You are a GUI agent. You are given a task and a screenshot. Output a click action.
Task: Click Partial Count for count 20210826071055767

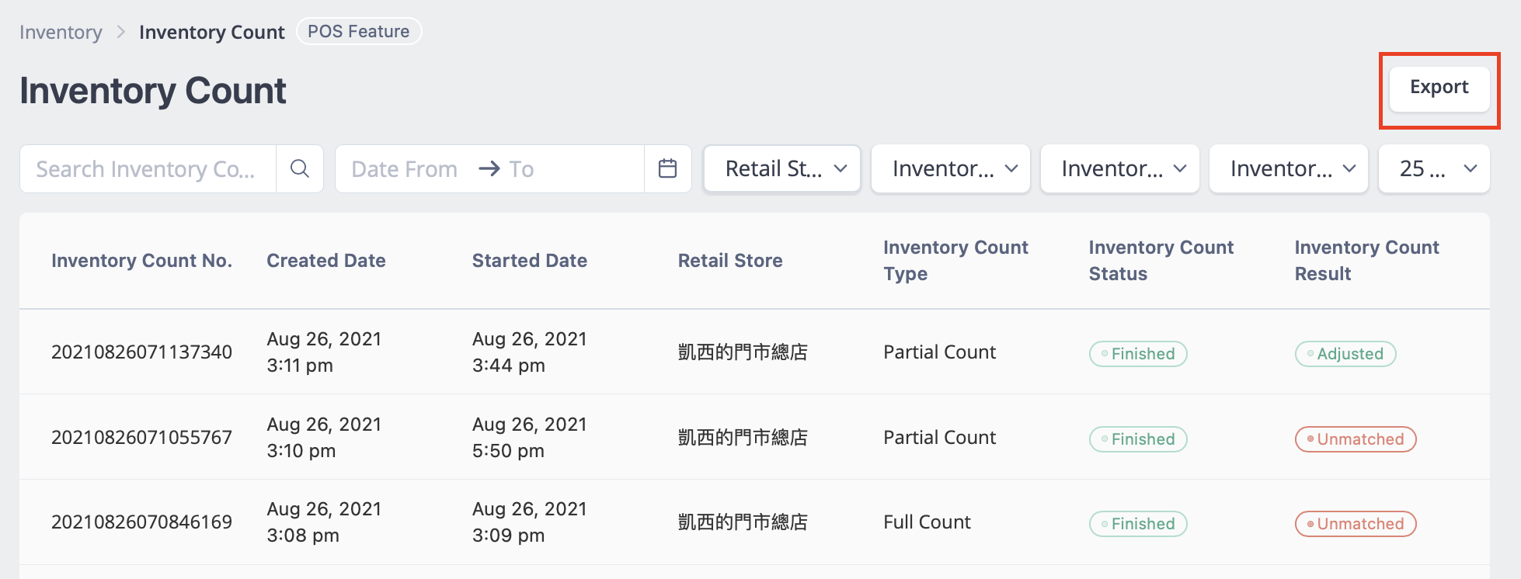point(939,438)
